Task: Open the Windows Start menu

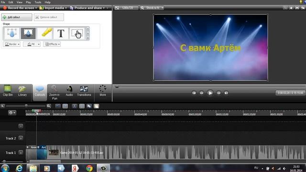Action: (x=5, y=168)
